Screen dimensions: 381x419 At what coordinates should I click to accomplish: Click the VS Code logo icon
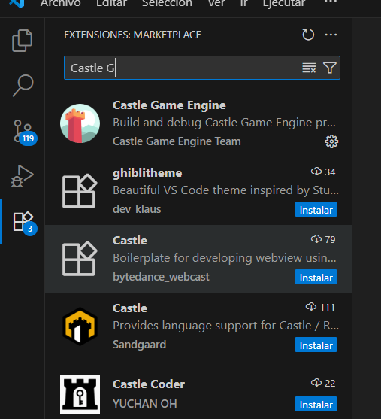17,3
